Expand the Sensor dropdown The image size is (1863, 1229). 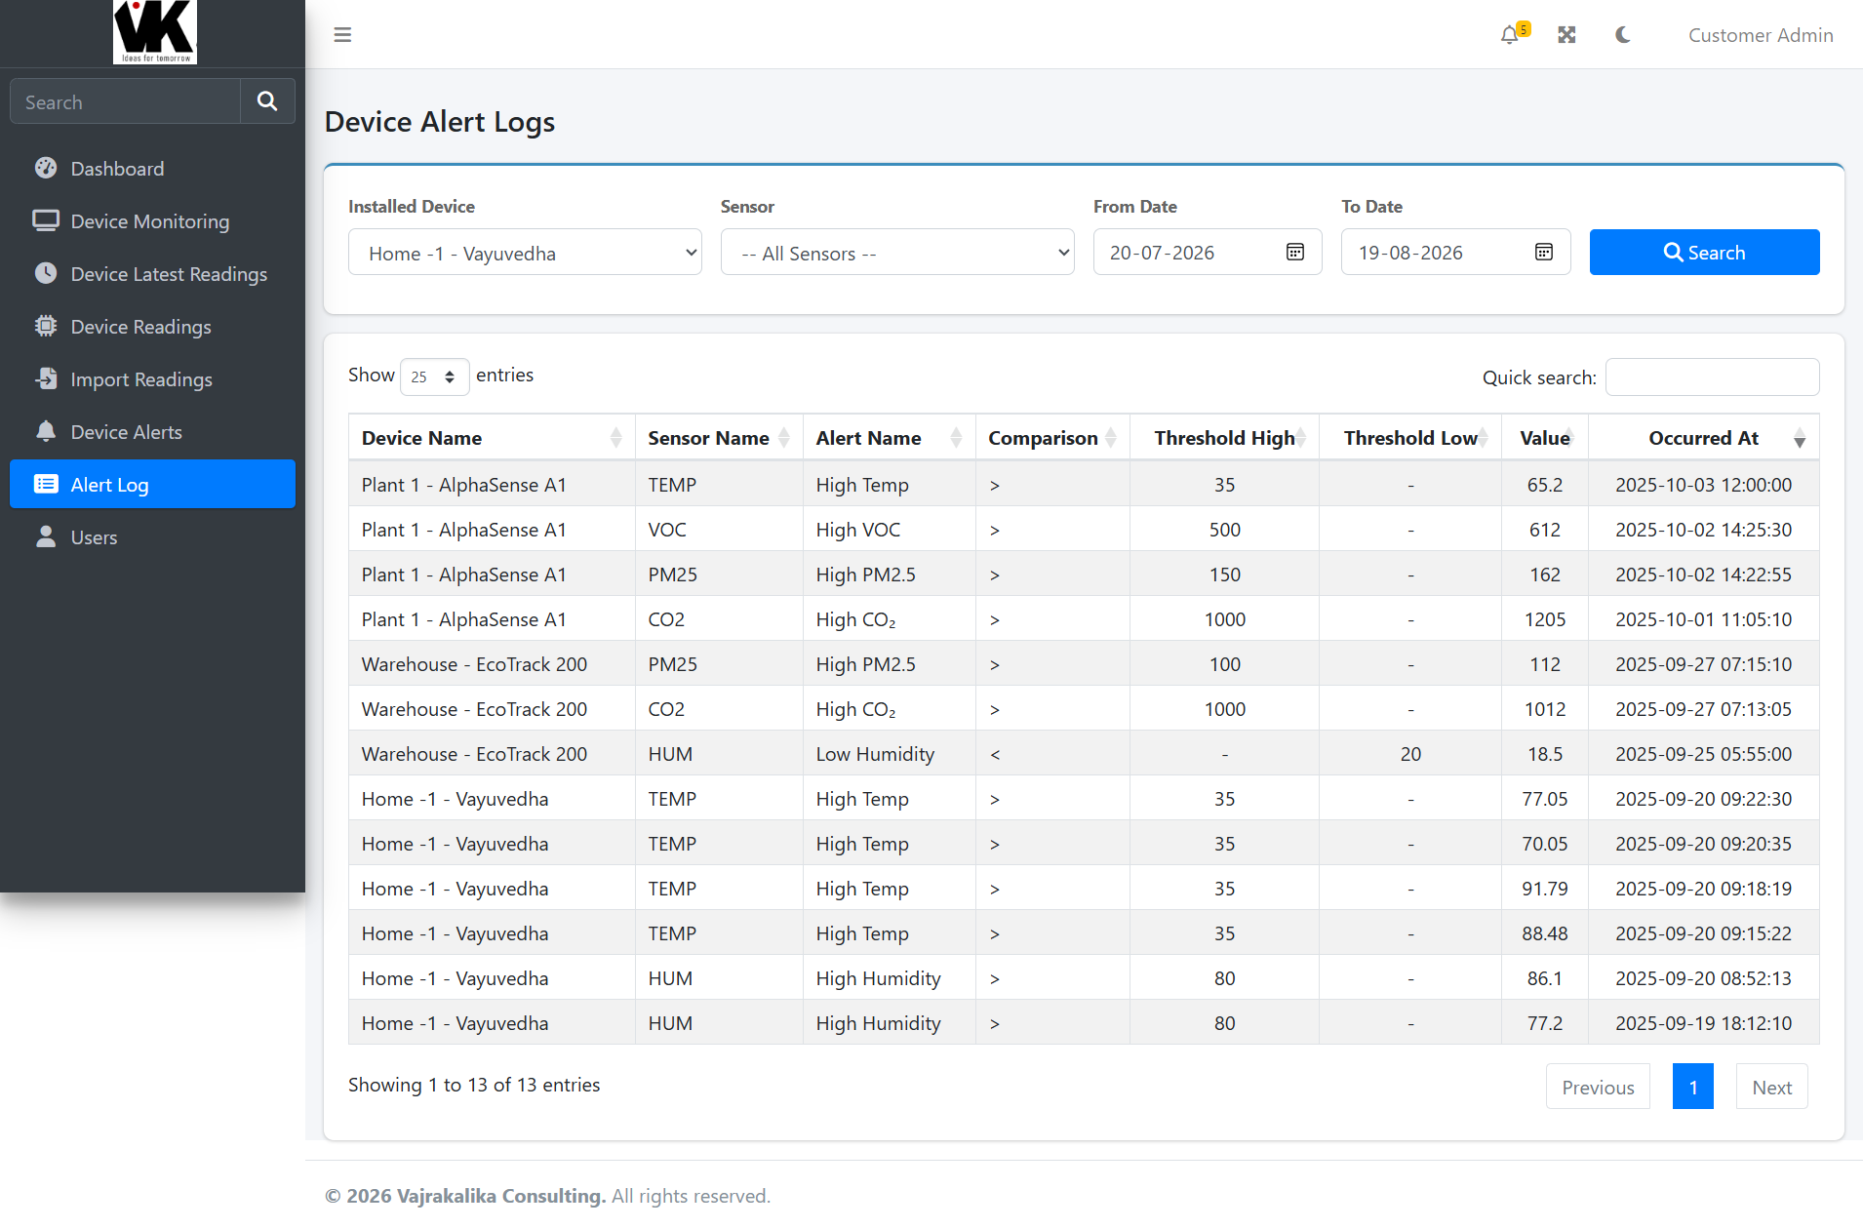coord(897,253)
